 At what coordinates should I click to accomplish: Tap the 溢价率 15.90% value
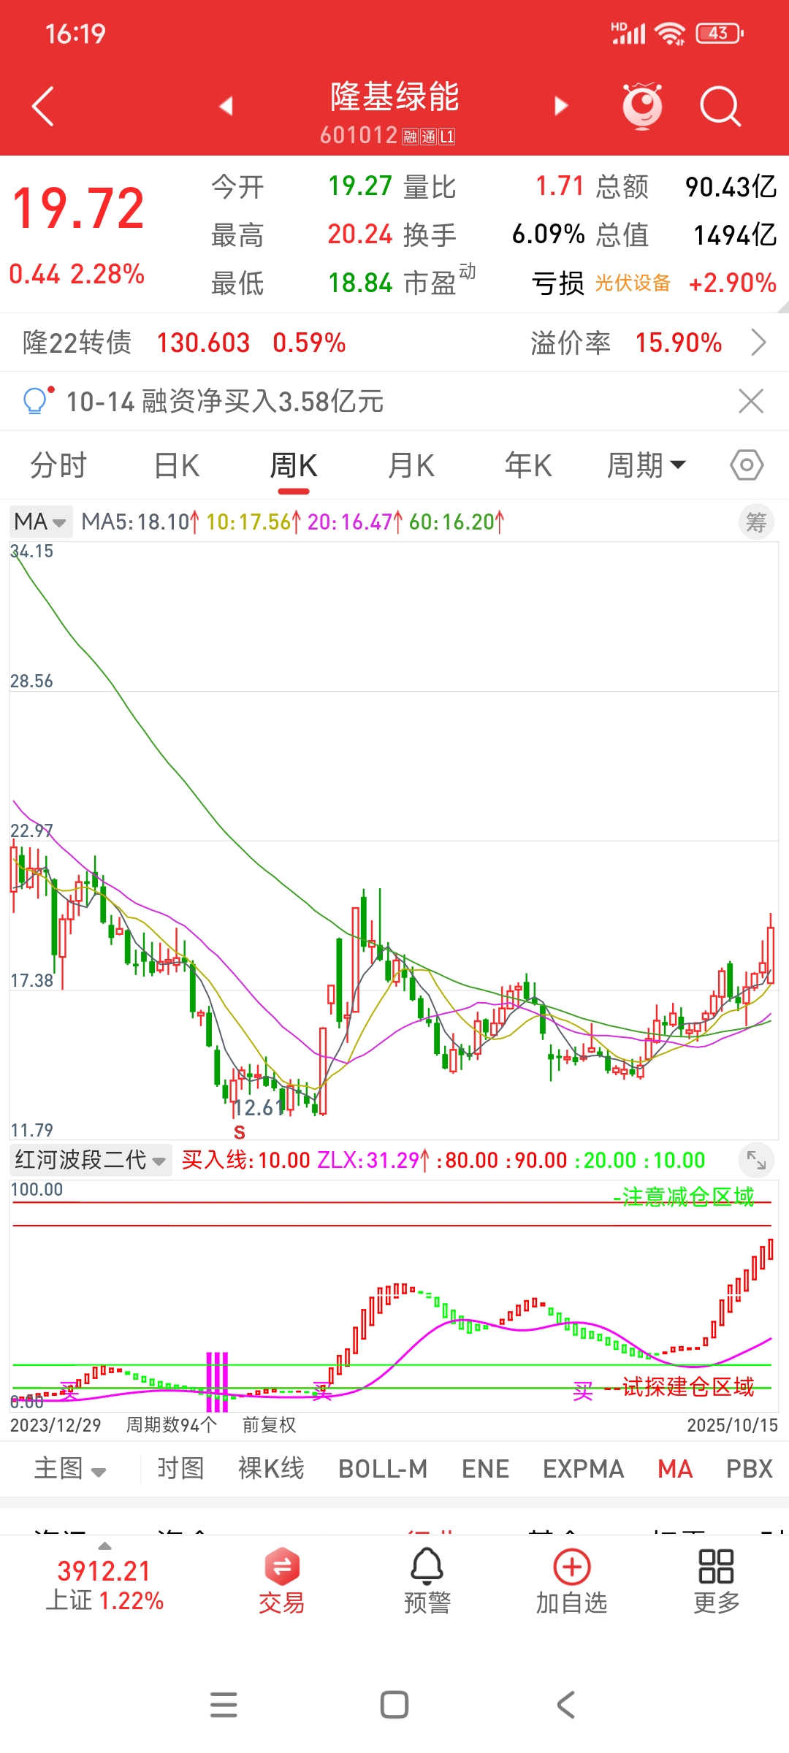[x=678, y=342]
